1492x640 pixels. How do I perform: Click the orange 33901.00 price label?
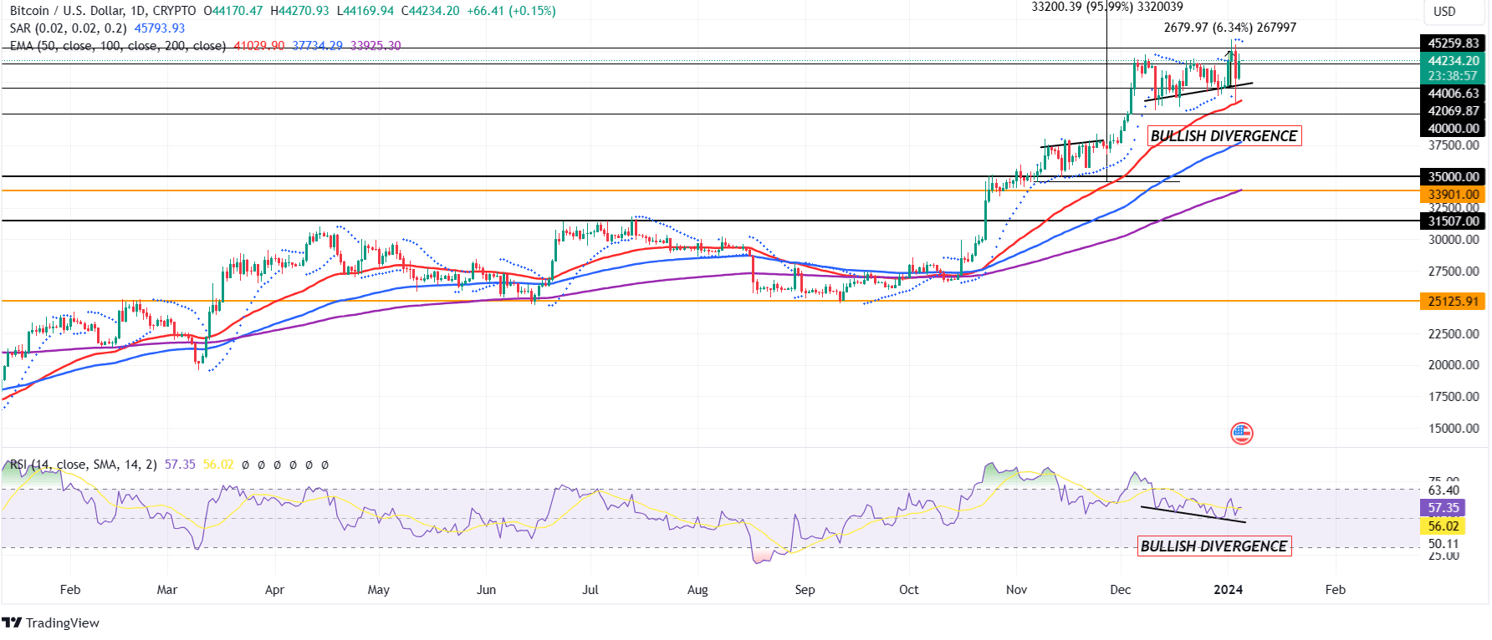[x=1453, y=195]
